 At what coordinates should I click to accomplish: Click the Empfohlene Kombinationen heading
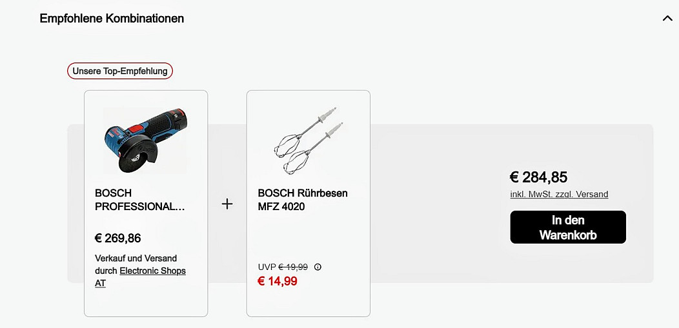point(112,19)
